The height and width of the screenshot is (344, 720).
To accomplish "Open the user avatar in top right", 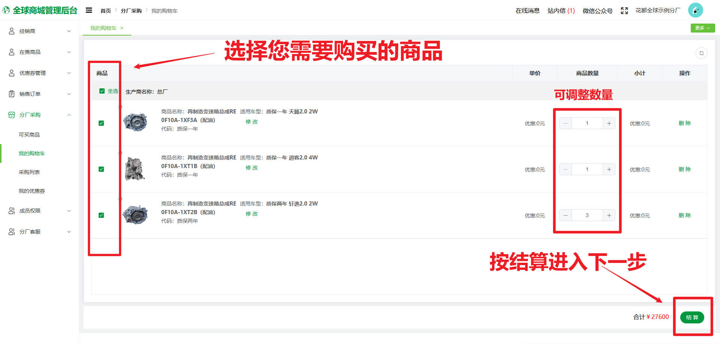I will 695,10.
